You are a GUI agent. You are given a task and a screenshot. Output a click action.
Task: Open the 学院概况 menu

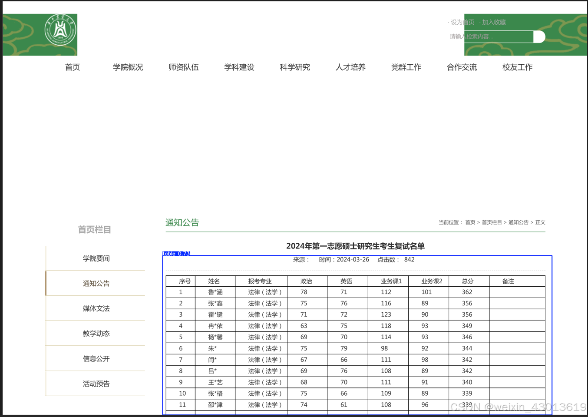pyautogui.click(x=128, y=67)
